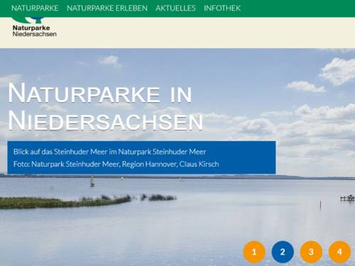Open the INFOTHEK menu item
Image resolution: width=355 pixels, height=266 pixels.
coord(222,9)
